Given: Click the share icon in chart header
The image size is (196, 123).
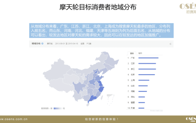Looking at the screenshot, I should coord(170,44).
